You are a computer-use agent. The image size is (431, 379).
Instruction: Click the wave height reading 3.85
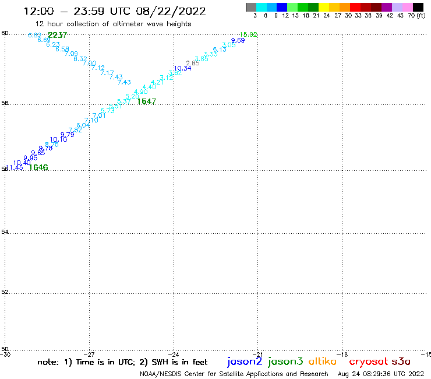tap(202, 59)
